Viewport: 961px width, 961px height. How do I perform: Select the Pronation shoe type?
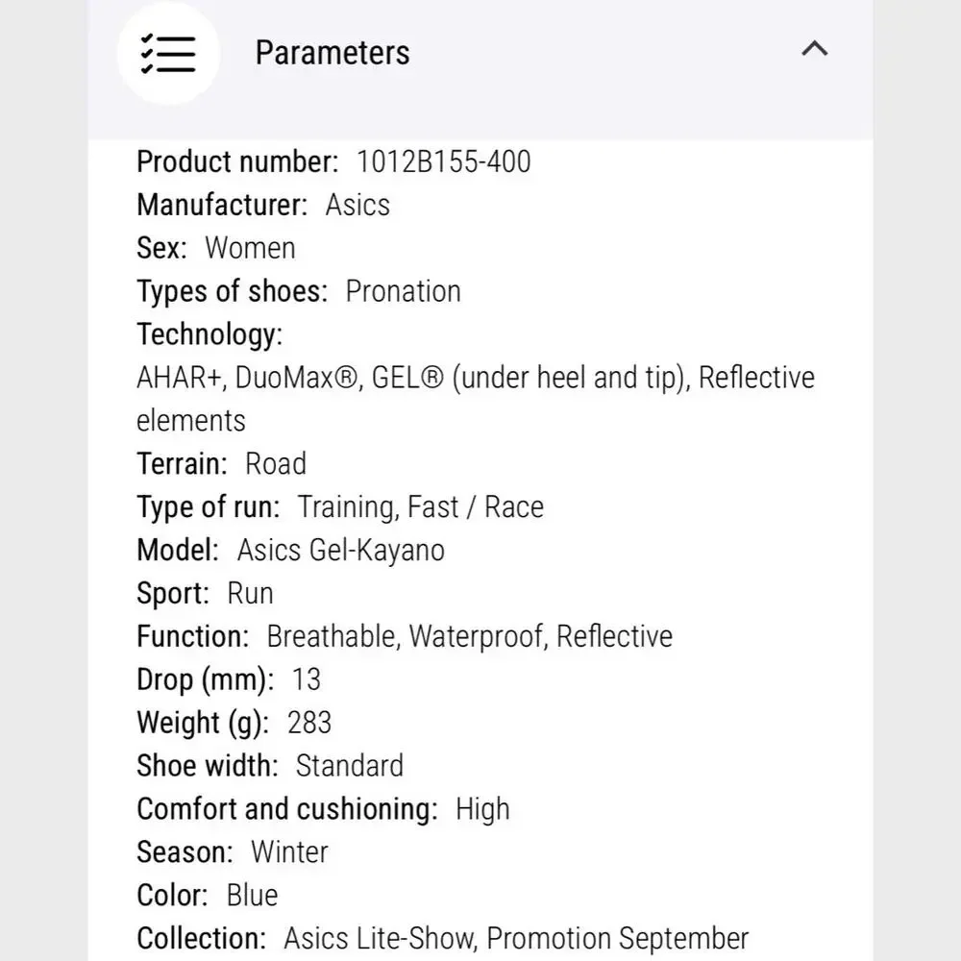(x=403, y=291)
